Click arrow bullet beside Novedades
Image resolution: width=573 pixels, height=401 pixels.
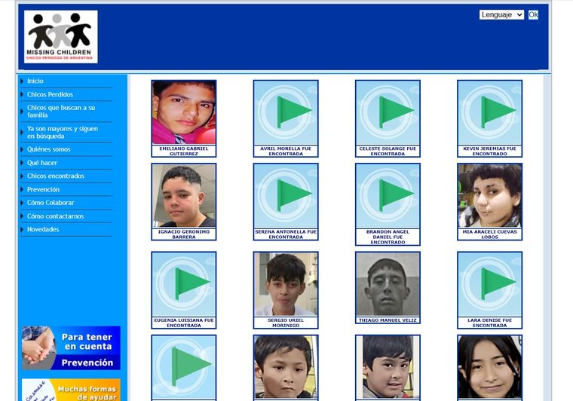(x=22, y=229)
